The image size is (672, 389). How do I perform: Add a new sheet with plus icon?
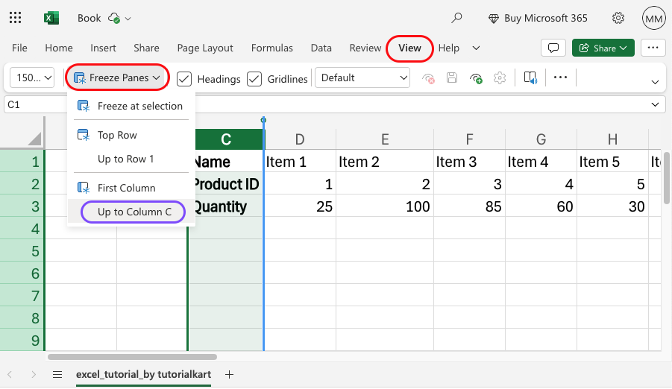(x=229, y=375)
